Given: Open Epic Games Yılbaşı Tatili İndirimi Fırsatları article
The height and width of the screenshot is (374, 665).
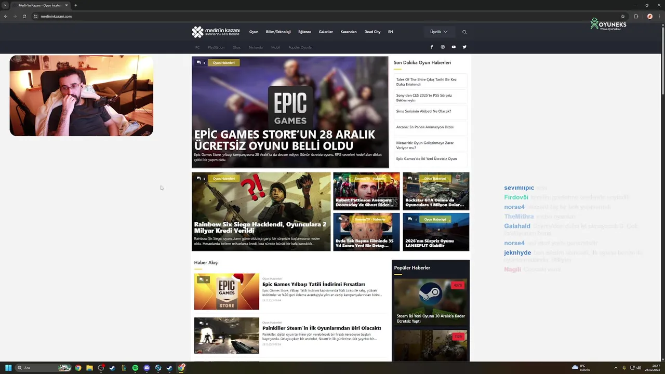Looking at the screenshot, I should 313,284.
